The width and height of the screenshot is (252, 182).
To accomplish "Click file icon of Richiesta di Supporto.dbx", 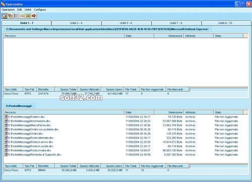I will coord(6,154).
